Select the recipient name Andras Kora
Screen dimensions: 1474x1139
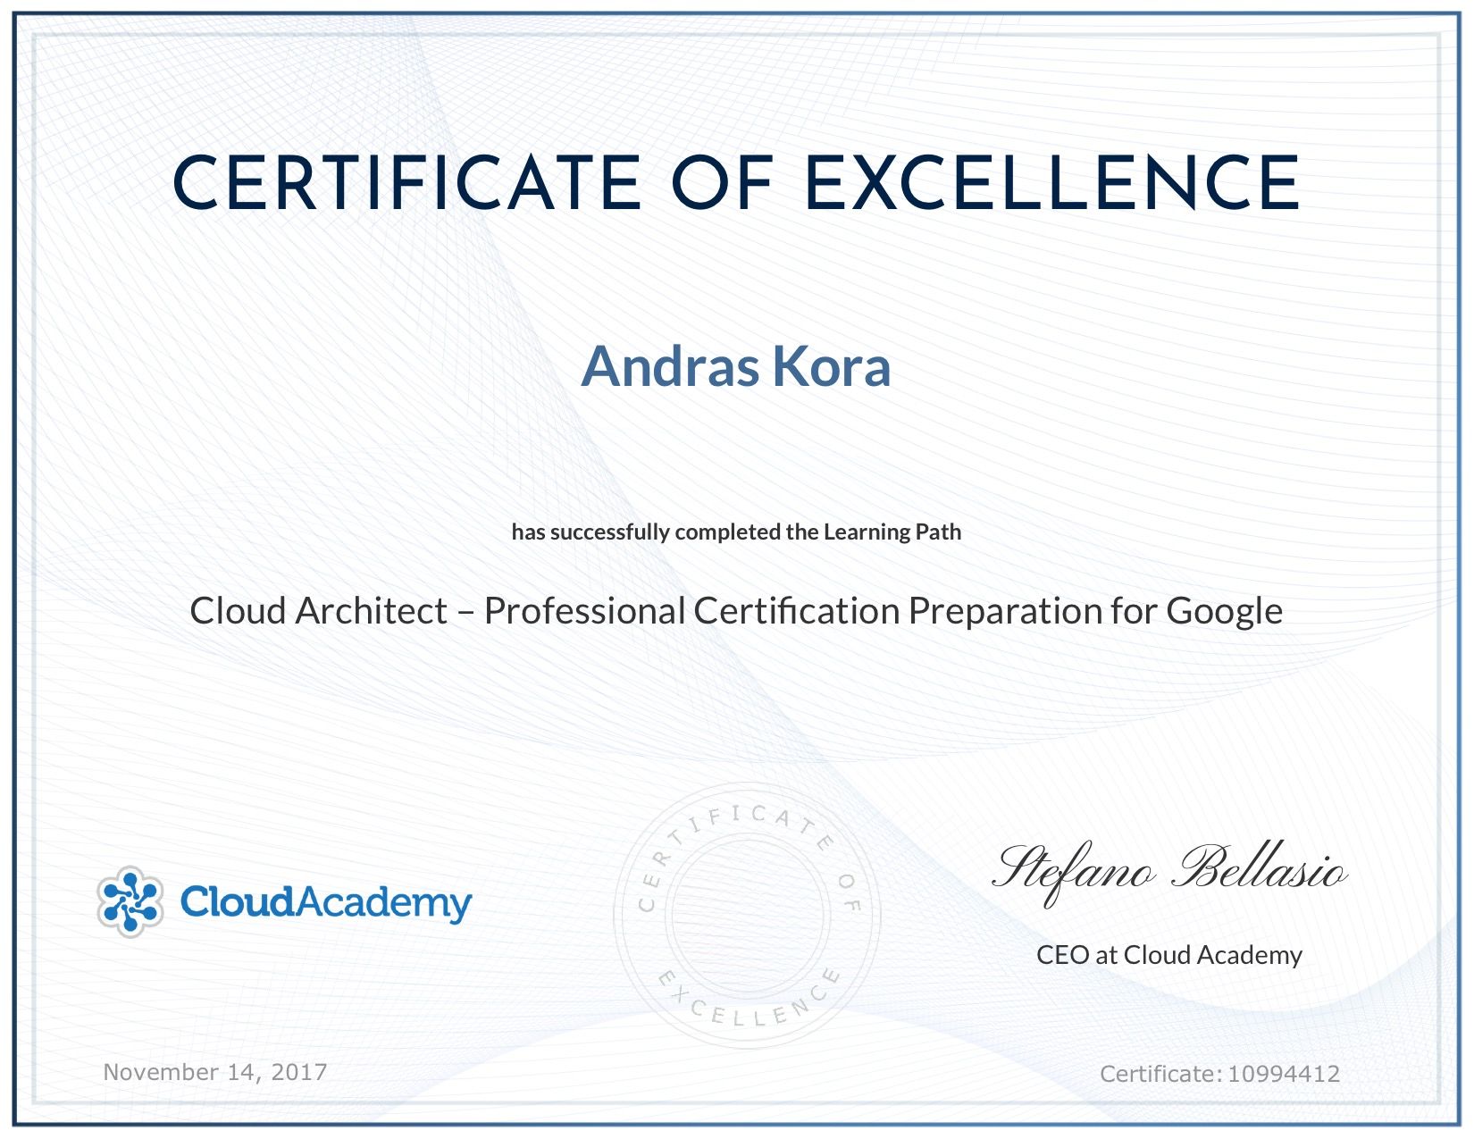point(736,366)
